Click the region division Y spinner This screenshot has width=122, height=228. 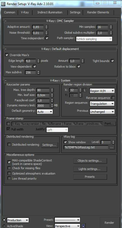(81, 95)
